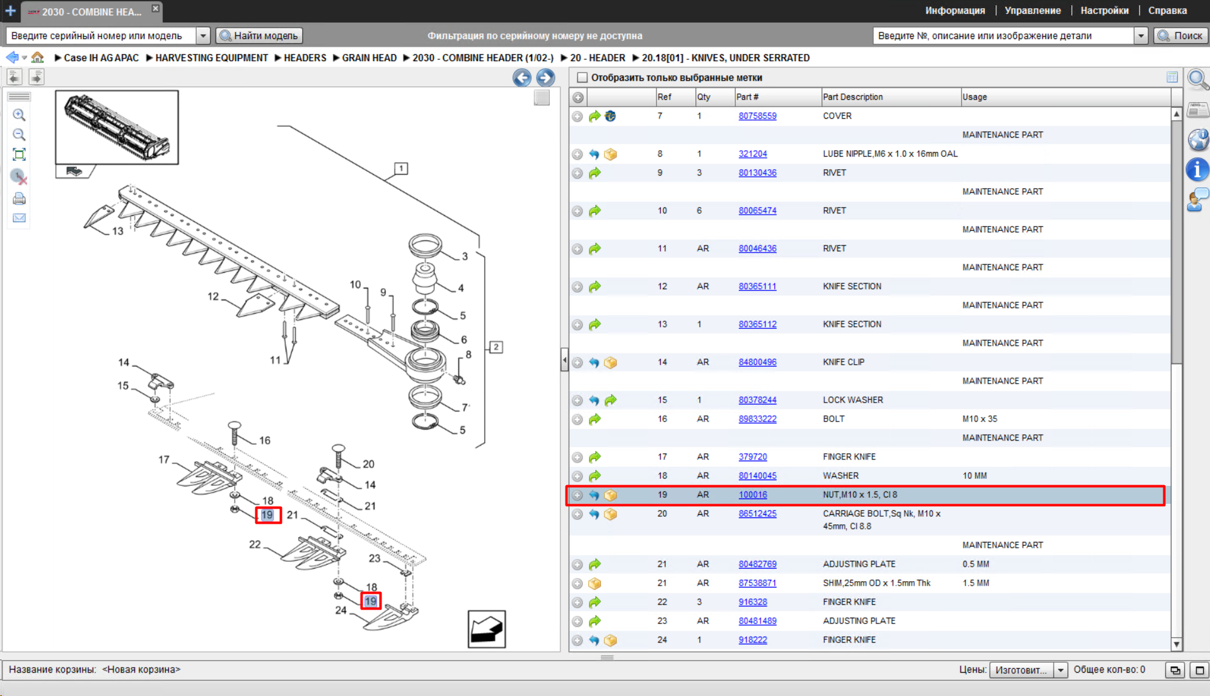Click the Найти модель button

point(259,36)
